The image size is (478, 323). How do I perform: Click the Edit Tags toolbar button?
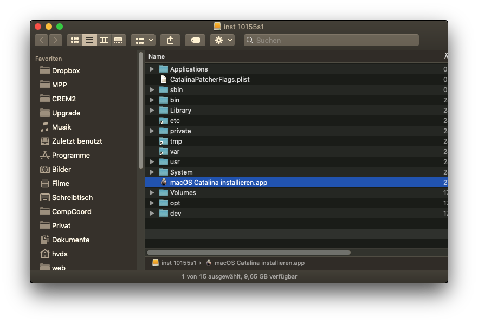[195, 40]
